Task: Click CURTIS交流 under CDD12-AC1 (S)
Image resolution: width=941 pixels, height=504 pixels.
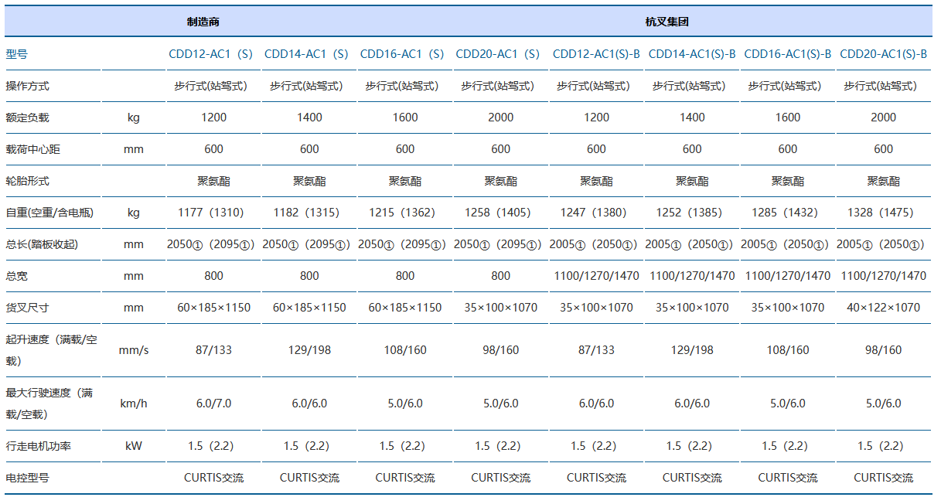Action: 214,478
